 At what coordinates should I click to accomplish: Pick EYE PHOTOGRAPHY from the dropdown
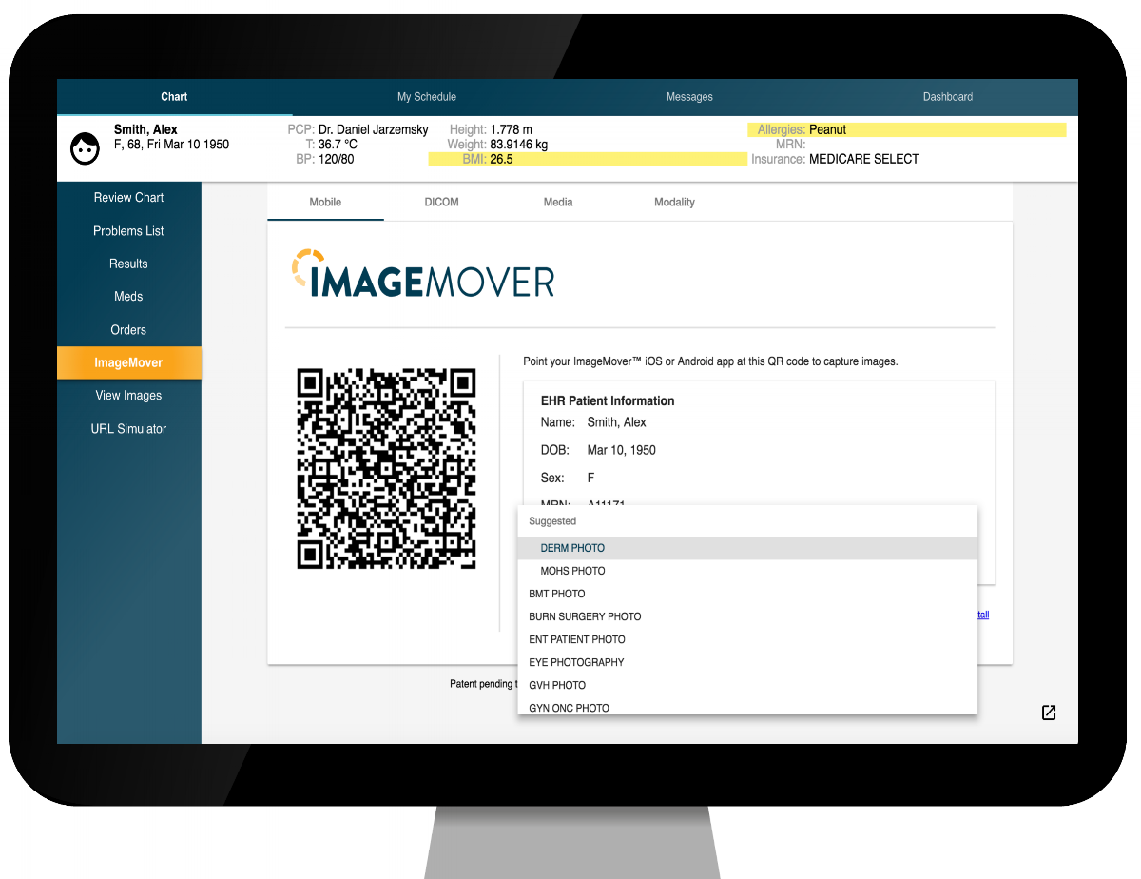coord(576,662)
